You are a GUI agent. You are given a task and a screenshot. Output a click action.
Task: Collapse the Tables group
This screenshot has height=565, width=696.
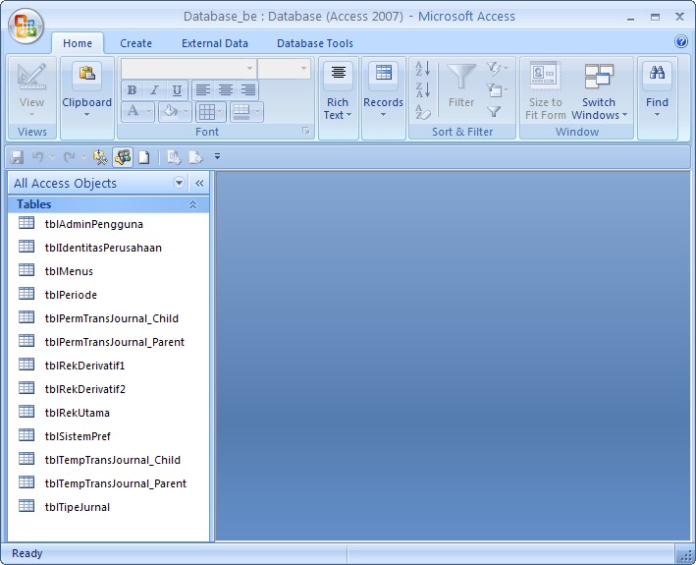pos(192,204)
